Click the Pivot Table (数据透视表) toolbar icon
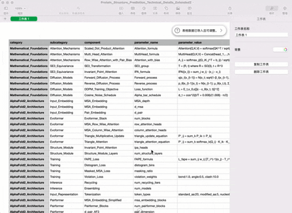Viewport: 292px width, 213px height. click(x=78, y=9)
